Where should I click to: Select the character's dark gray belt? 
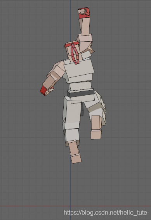pos(81,93)
